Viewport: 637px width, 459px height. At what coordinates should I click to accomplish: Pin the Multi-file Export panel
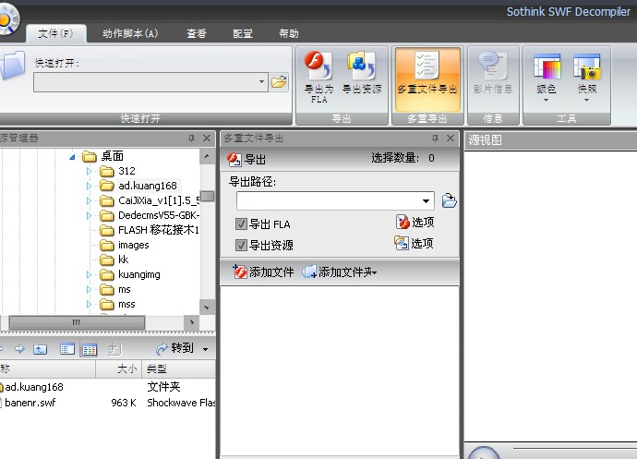click(x=435, y=139)
